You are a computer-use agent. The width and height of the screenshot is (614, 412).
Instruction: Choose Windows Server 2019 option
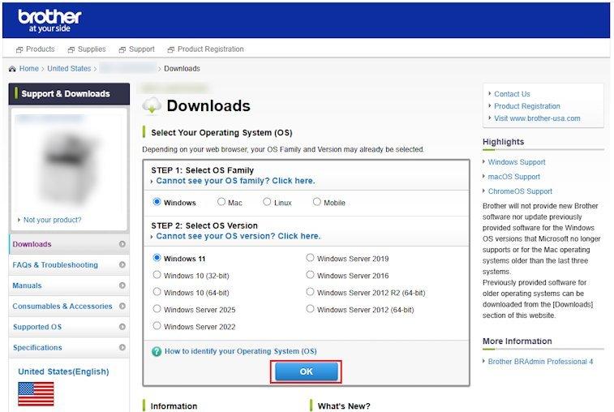[x=310, y=258]
